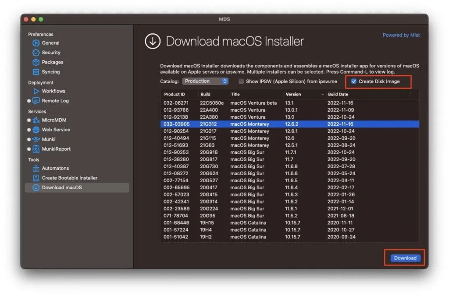Select General in sidebar
This screenshot has width=449, height=296.
pos(51,43)
